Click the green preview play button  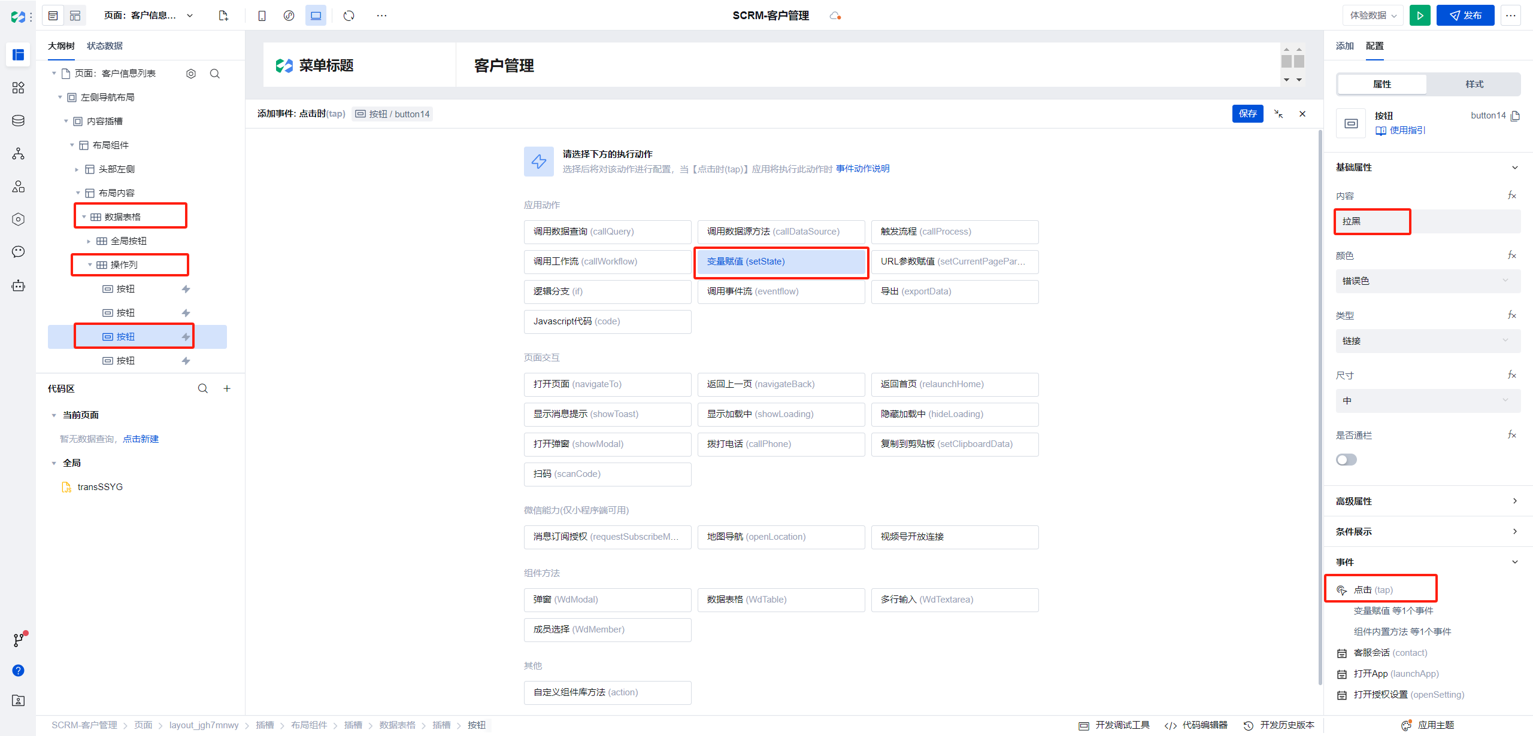[x=1420, y=16]
